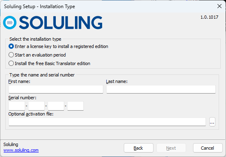Click the Soluling round logo icon
The image size is (226, 157).
click(10, 23)
